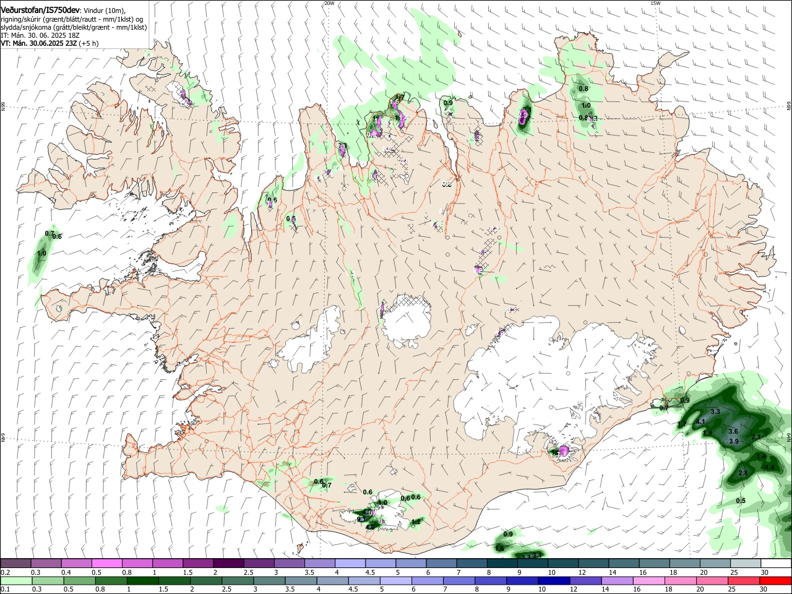Click the Veðurstofan/IS750dev title text
The width and height of the screenshot is (792, 594).
tap(40, 10)
